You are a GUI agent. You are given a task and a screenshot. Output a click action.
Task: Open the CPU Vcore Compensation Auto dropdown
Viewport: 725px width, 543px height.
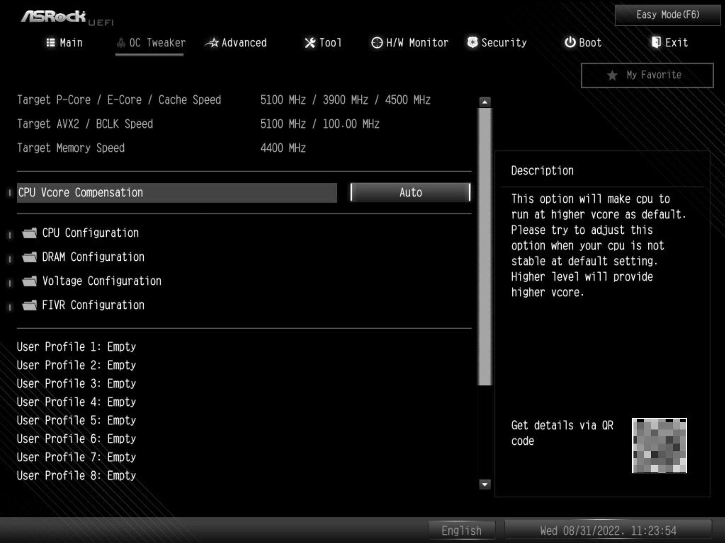click(x=410, y=192)
